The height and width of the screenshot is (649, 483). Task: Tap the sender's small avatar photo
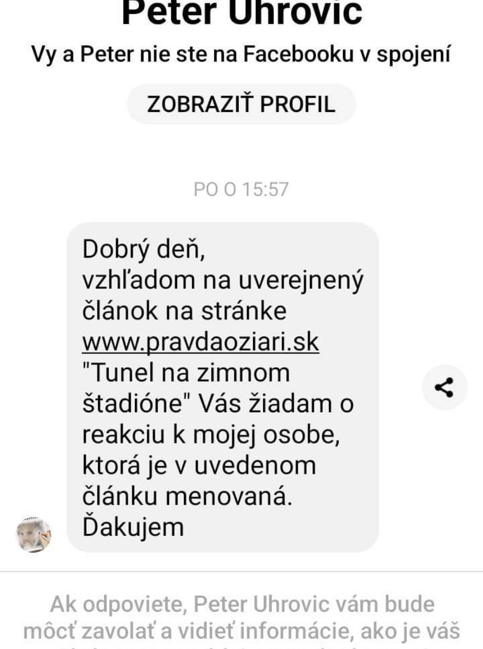pos(33,535)
